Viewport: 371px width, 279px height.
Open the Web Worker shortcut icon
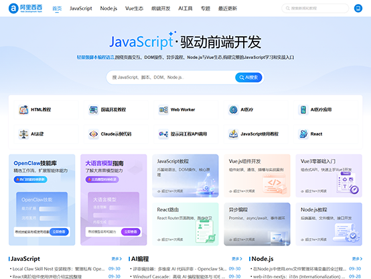click(163, 110)
